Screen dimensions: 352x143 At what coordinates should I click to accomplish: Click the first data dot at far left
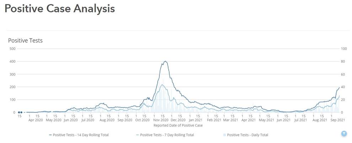(x=19, y=112)
